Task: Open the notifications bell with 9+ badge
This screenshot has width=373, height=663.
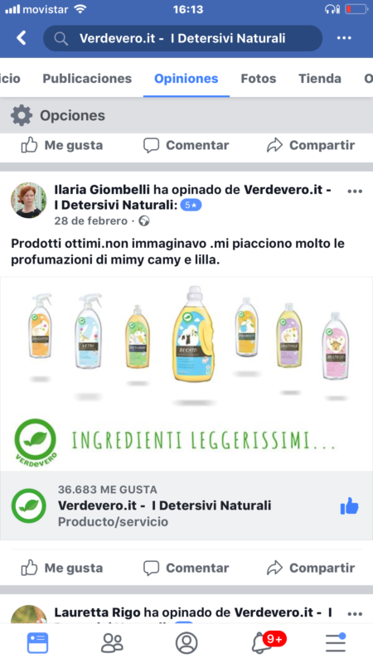Action: click(x=268, y=642)
